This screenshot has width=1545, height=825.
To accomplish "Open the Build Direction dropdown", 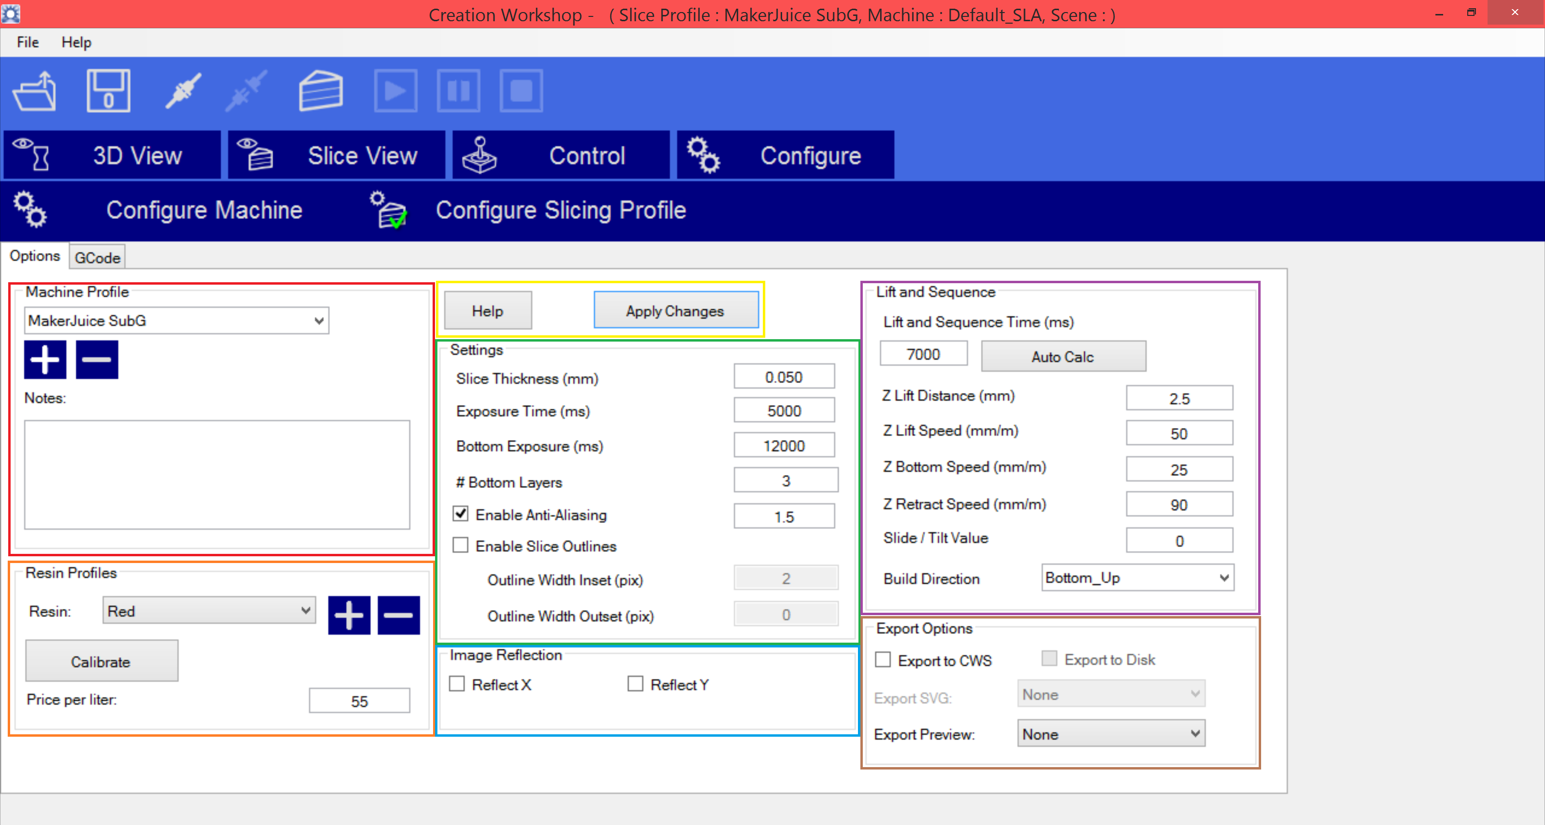I will pos(1138,577).
